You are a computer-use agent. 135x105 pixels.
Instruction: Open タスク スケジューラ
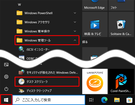tap(47, 82)
